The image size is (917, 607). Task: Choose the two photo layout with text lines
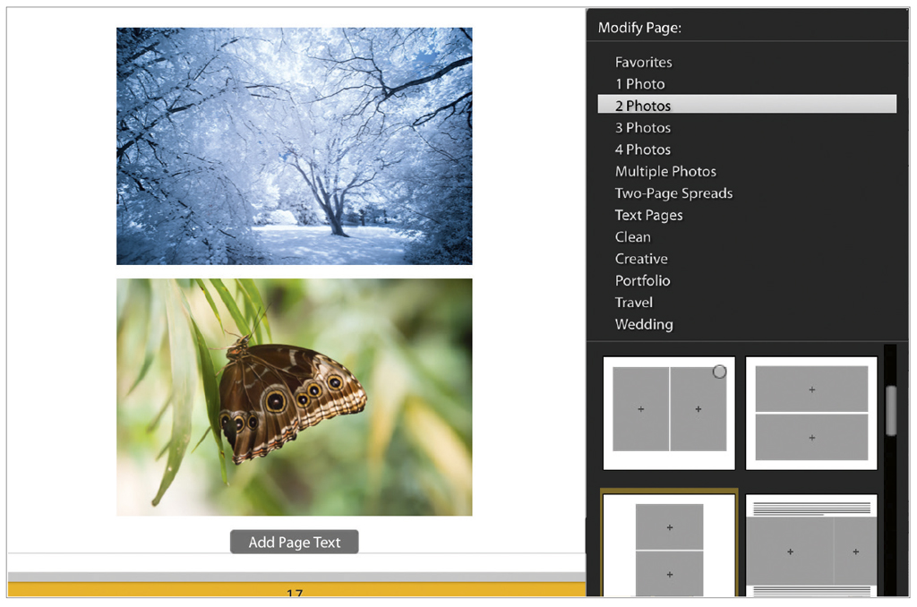(x=811, y=545)
